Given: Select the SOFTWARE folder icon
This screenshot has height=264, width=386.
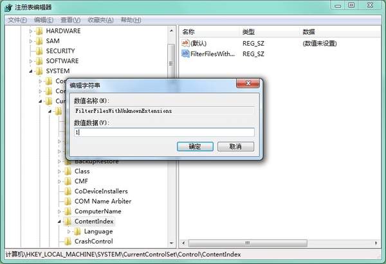Looking at the screenshot, I should coord(39,61).
